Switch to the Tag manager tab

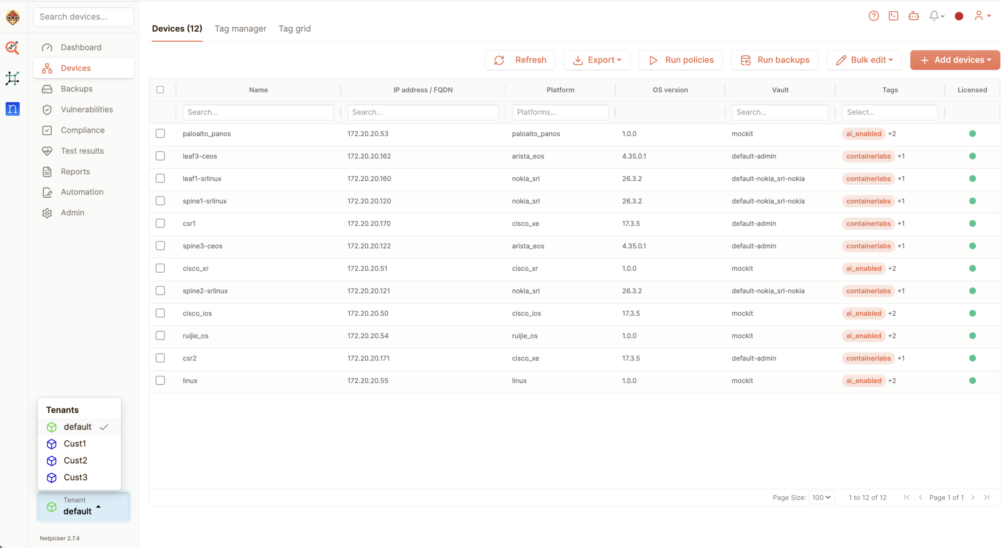pos(240,29)
